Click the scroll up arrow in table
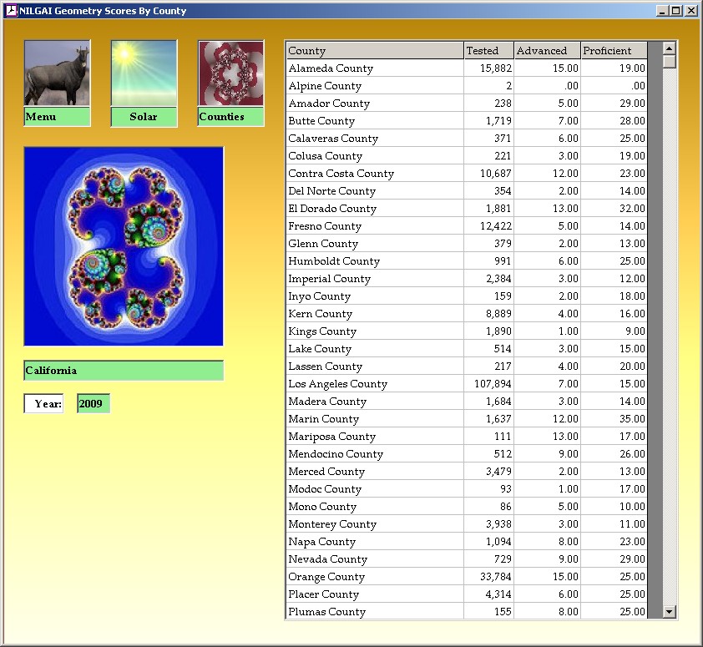This screenshot has width=703, height=647. coord(669,48)
